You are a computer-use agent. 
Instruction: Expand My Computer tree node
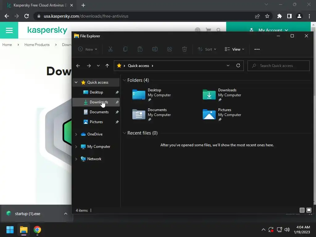click(x=76, y=147)
